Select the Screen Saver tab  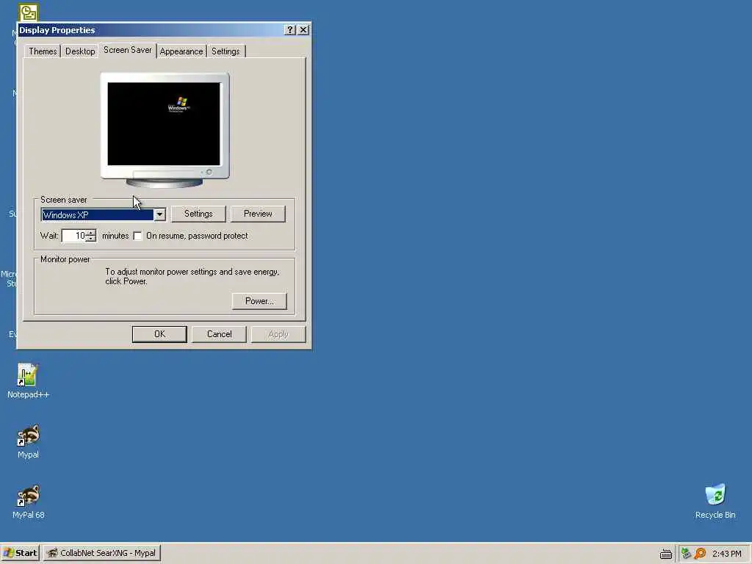[128, 50]
